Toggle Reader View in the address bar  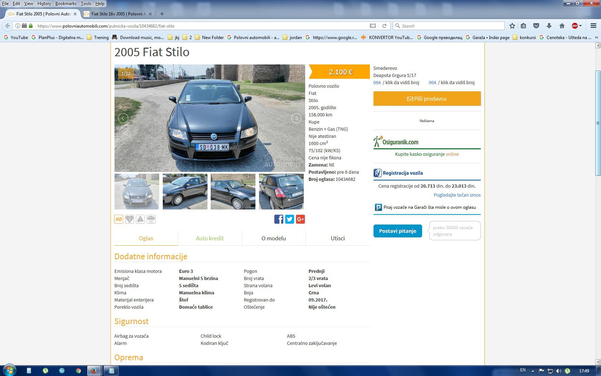pos(373,26)
